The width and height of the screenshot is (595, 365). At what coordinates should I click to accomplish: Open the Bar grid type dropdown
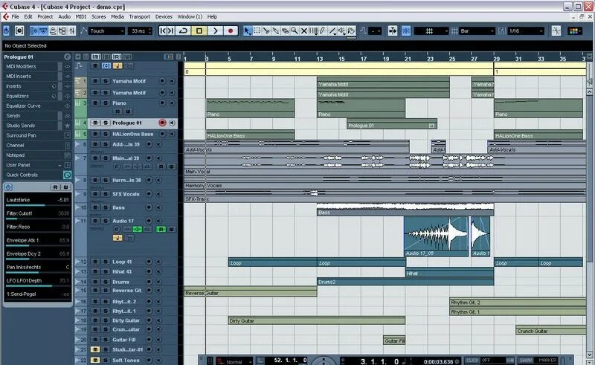point(477,30)
